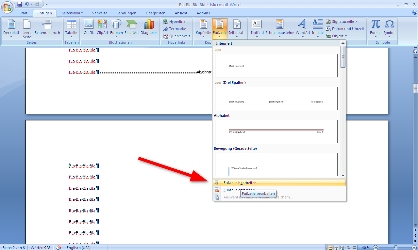
Task: Choose Fußzeile bearbeiten from the menu
Action: (x=240, y=183)
